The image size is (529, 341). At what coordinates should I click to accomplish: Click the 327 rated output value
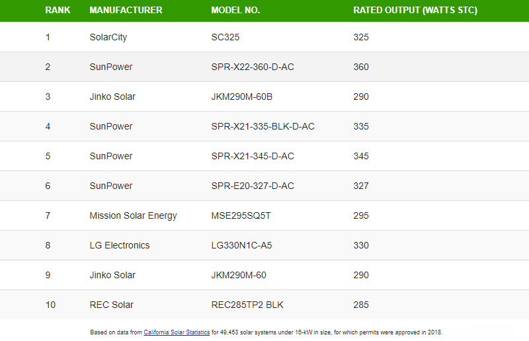[x=361, y=186]
